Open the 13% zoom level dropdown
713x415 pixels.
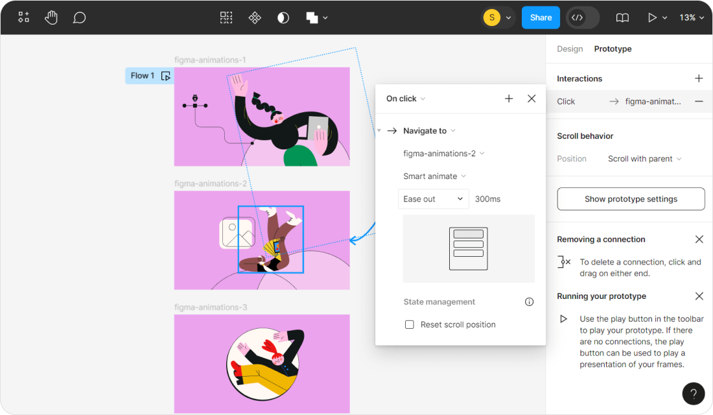(692, 18)
